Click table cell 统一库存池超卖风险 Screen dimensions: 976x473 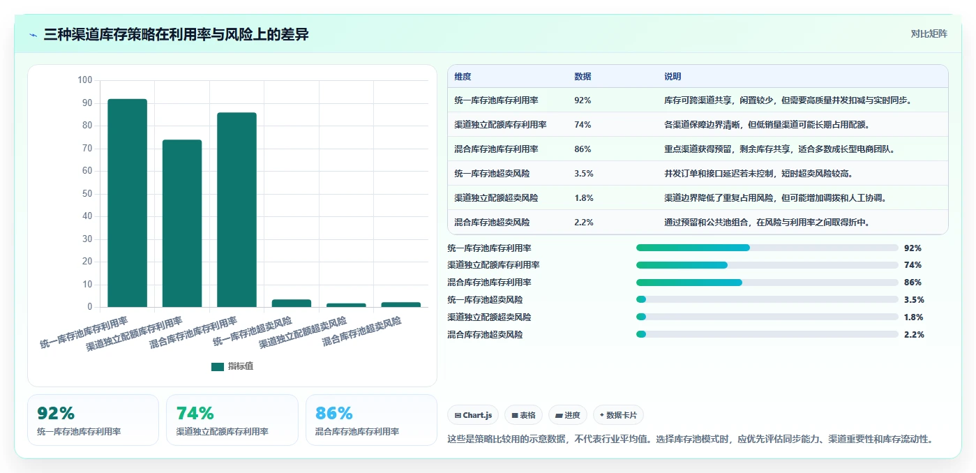pos(492,174)
